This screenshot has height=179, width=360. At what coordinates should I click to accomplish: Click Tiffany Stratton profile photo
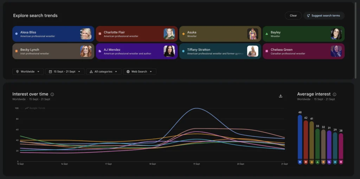click(253, 51)
